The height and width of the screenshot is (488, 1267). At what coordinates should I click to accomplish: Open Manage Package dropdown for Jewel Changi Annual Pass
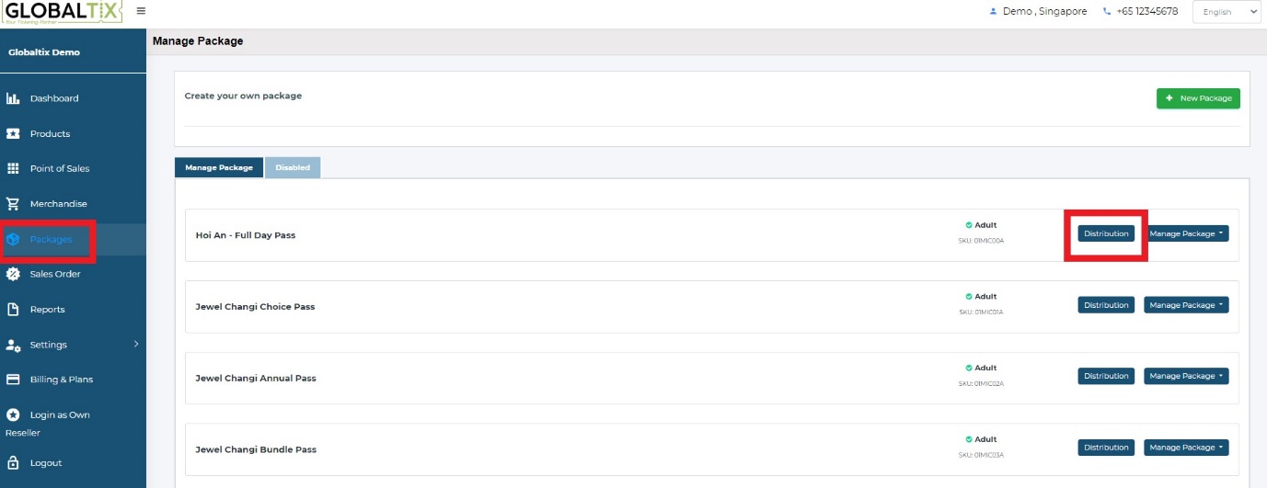(1186, 376)
